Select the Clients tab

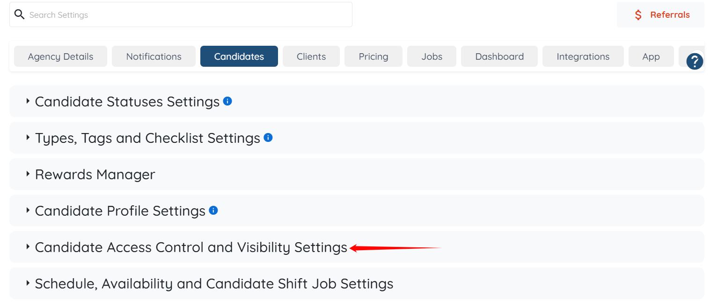click(311, 56)
